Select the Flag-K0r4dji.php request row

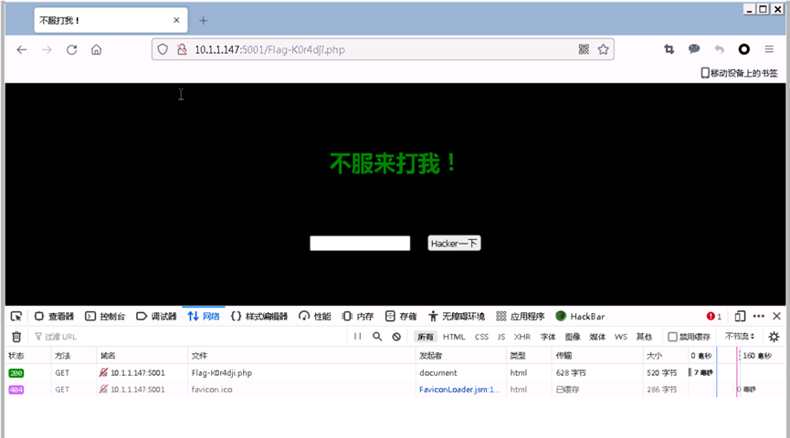tap(395, 372)
